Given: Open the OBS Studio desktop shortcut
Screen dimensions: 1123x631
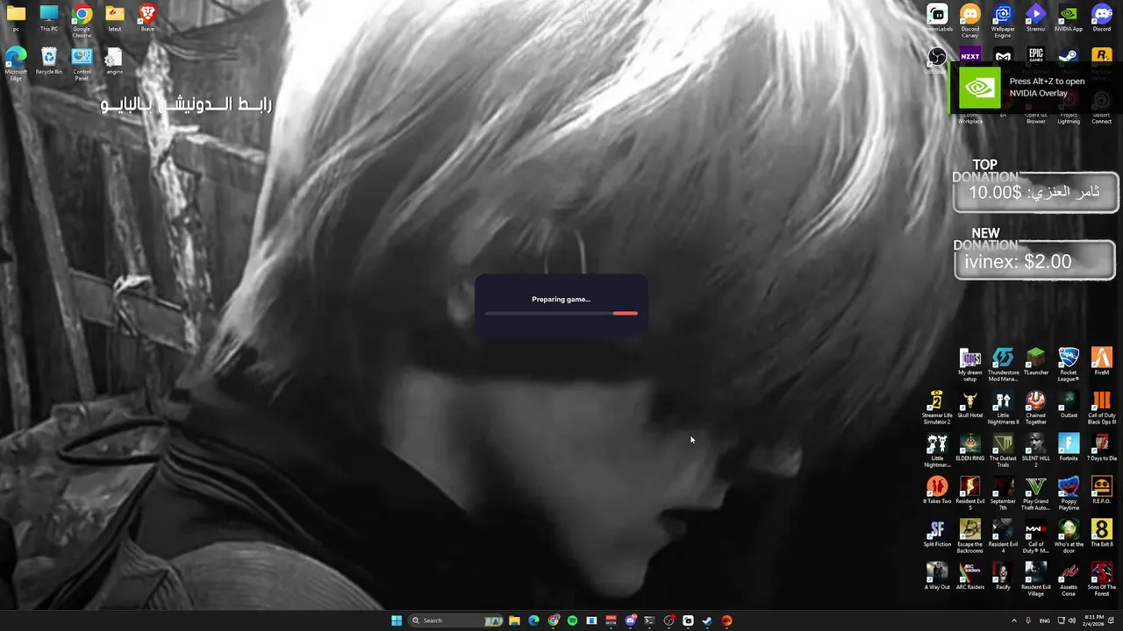Looking at the screenshot, I should click(937, 58).
